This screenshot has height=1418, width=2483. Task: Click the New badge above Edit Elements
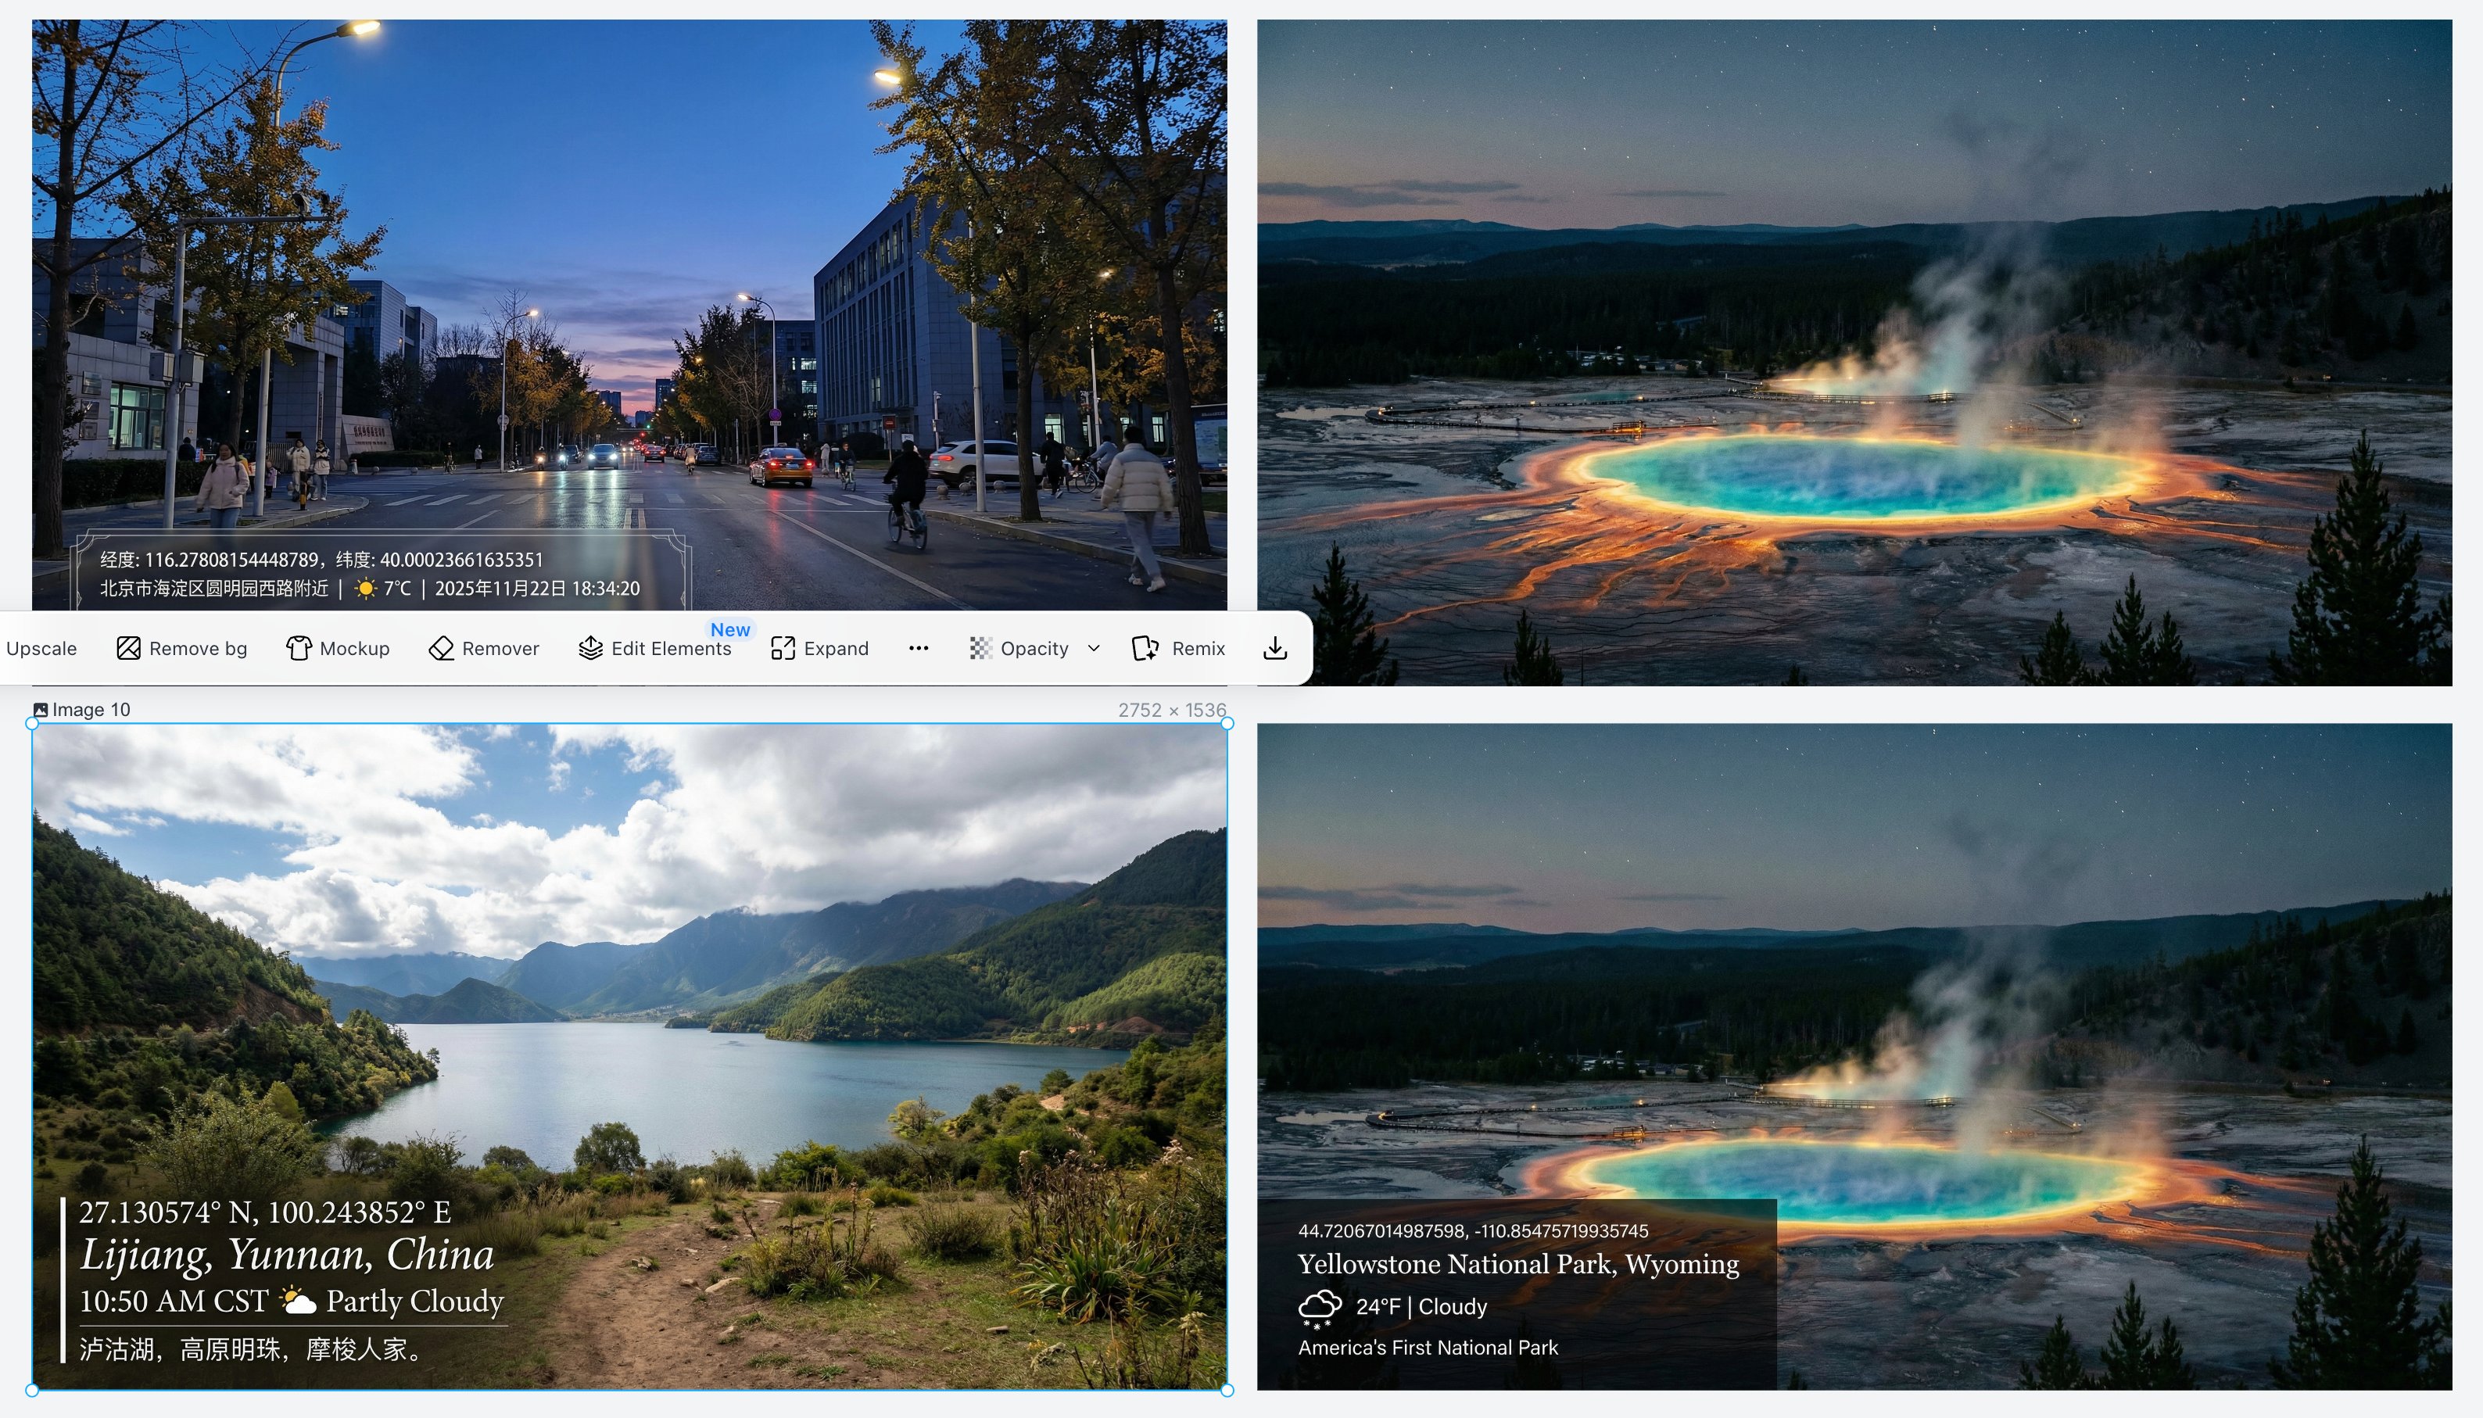(x=729, y=629)
